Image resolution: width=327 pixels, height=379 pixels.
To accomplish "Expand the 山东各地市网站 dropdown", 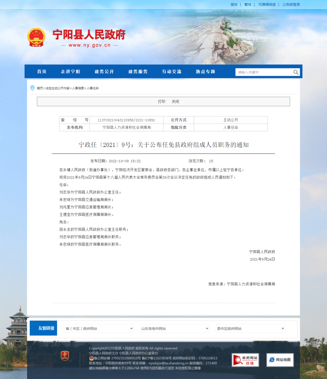I will (175, 328).
